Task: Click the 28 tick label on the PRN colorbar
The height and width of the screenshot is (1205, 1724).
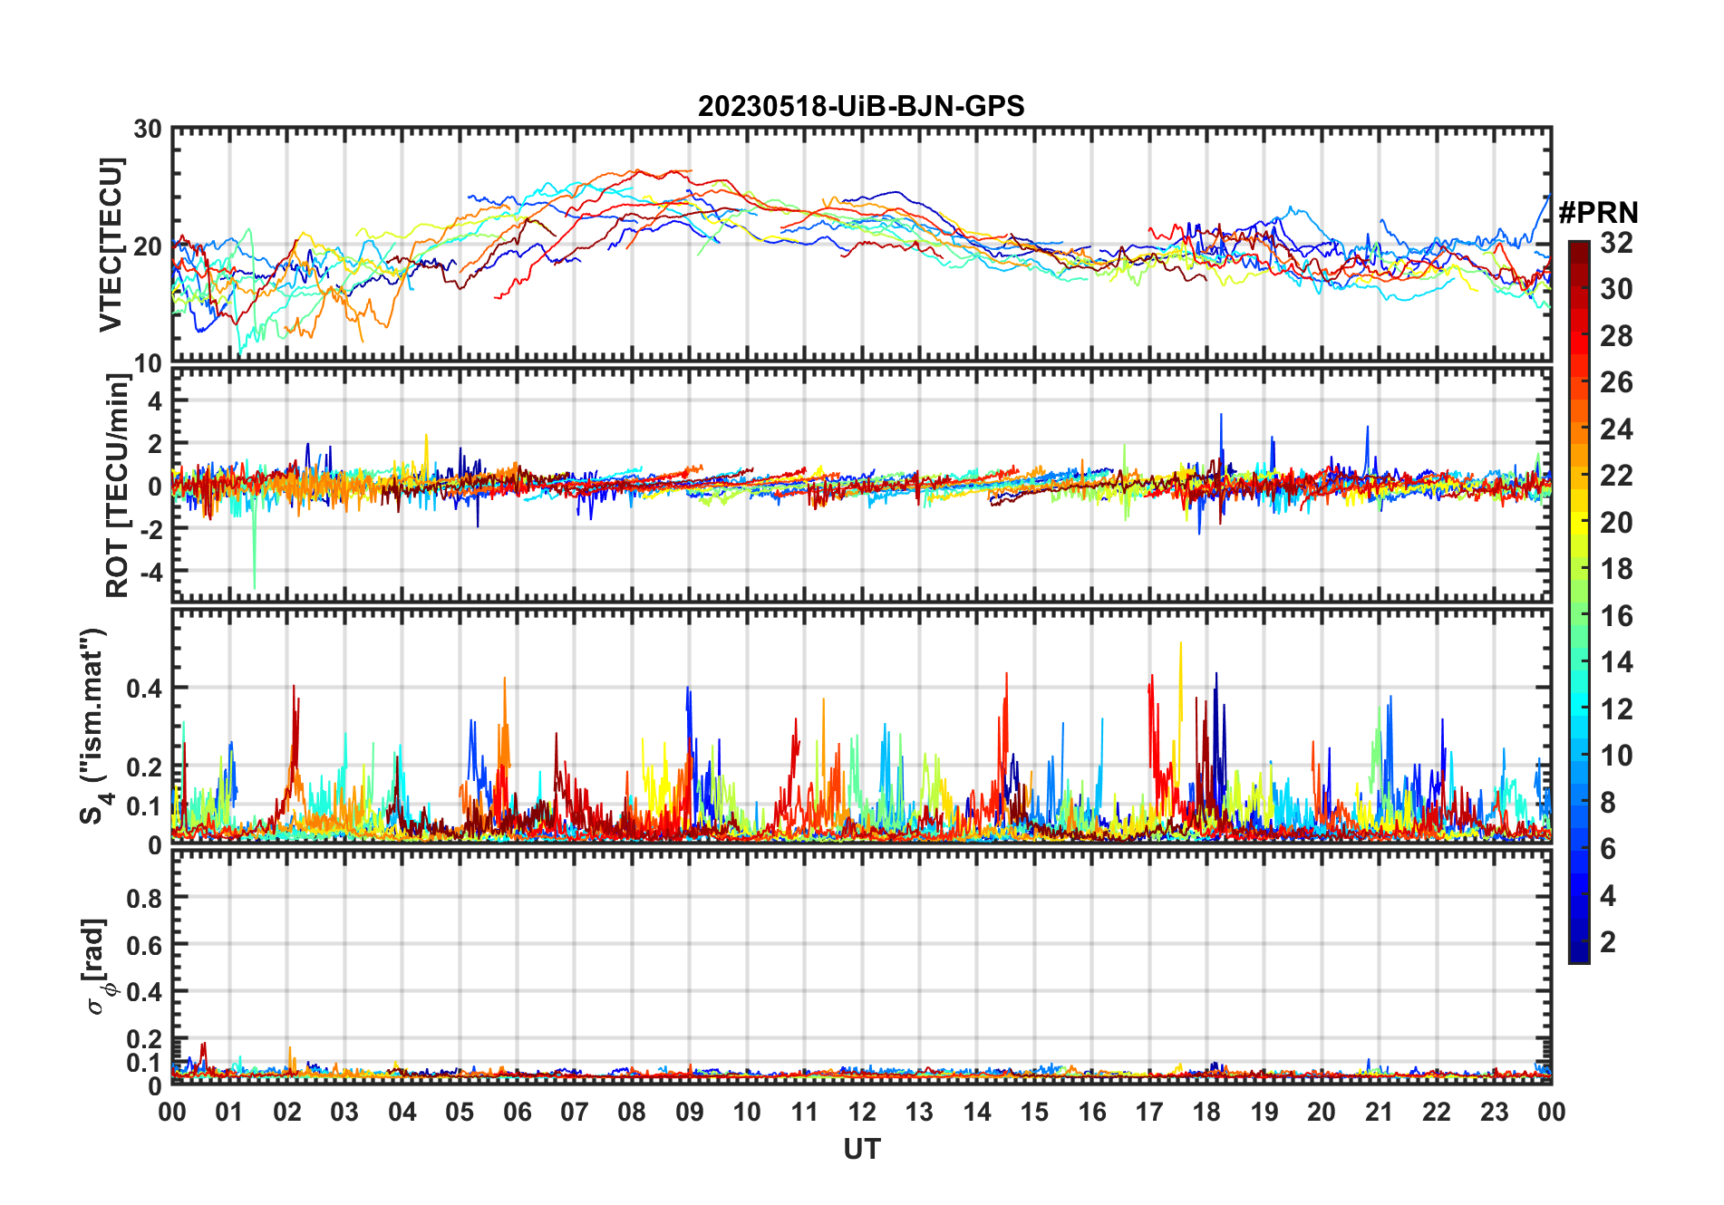Action: (x=1616, y=335)
